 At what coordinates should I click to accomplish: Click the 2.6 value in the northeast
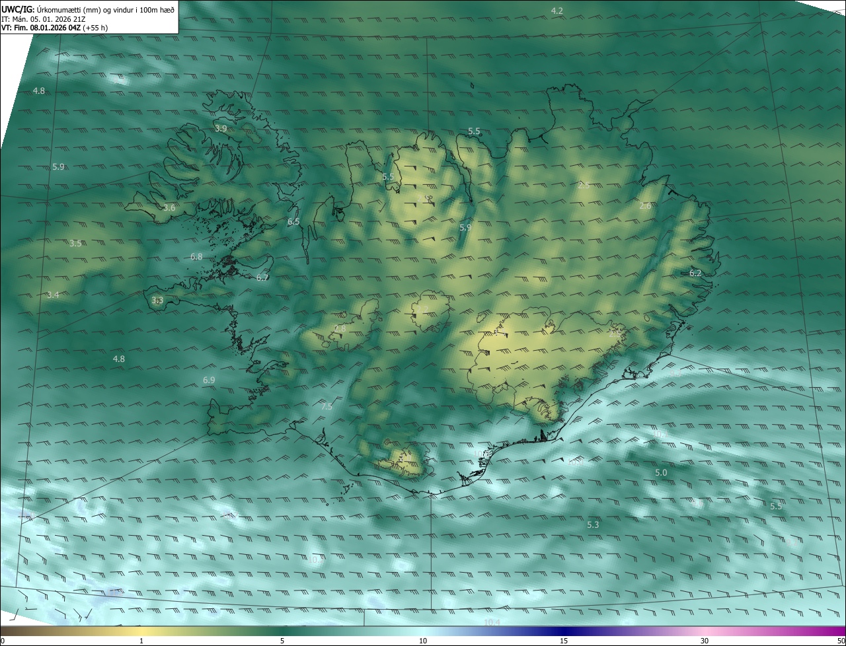pos(646,206)
